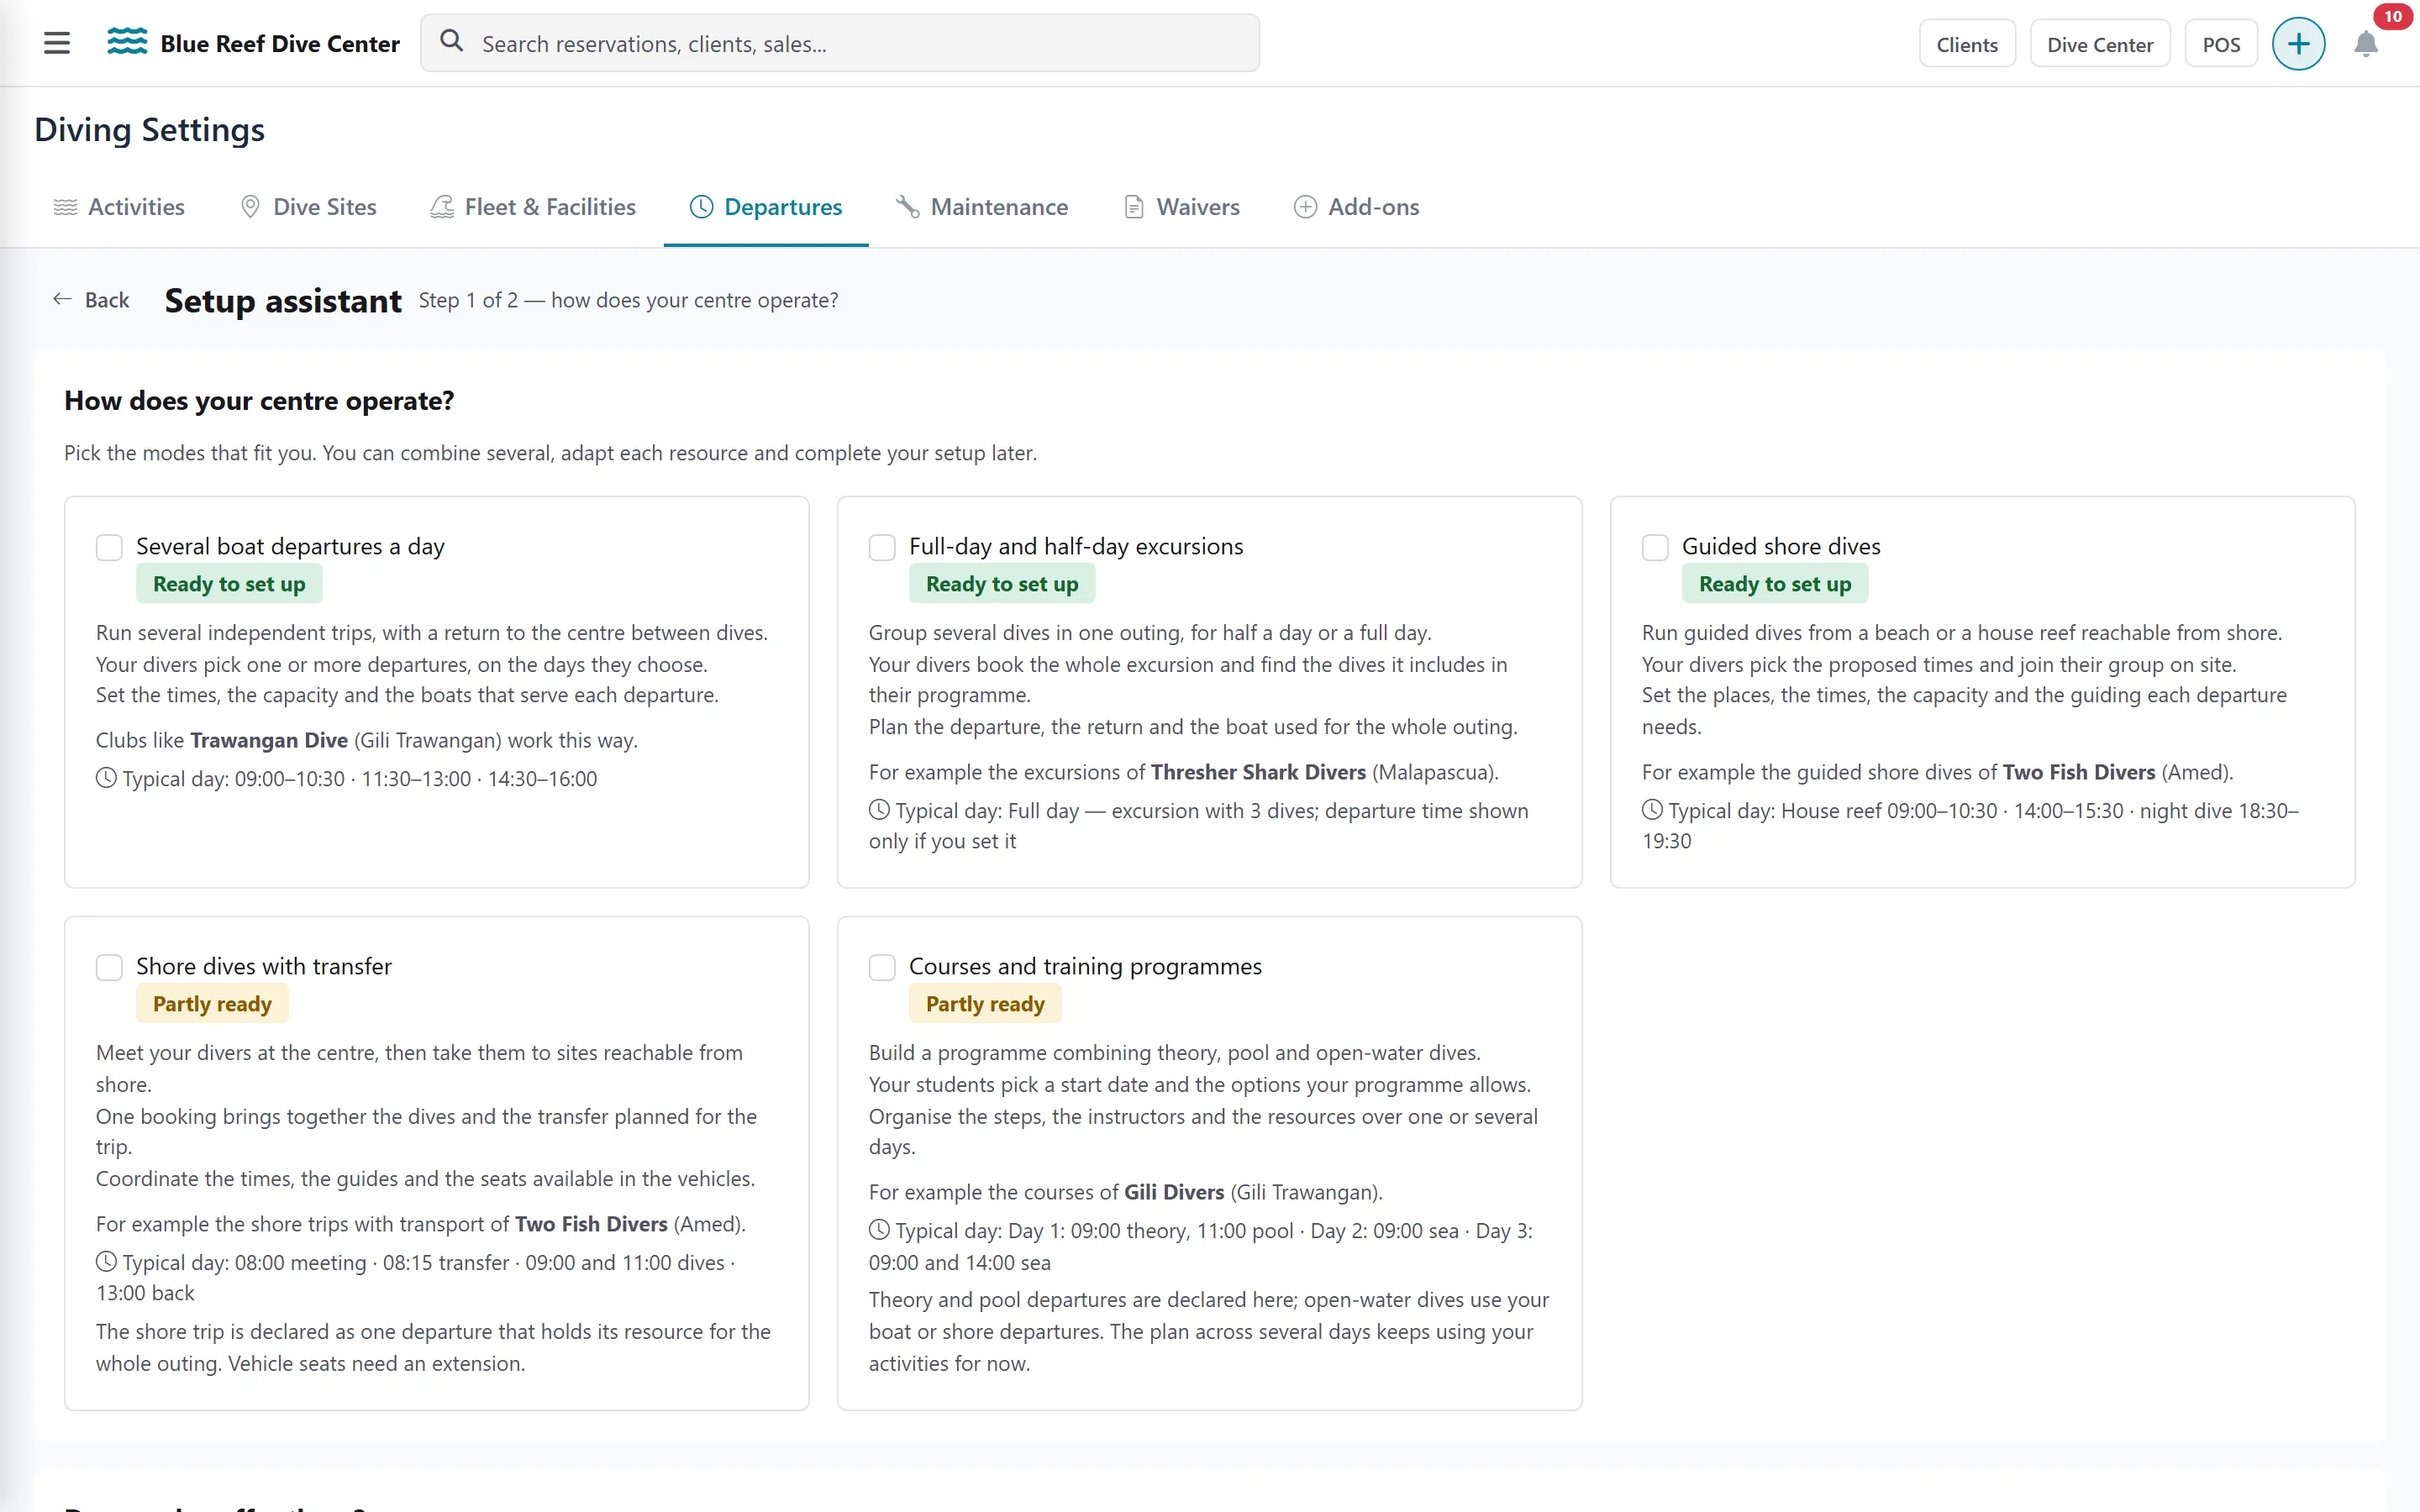Open the Waivers tab
The image size is (2420, 1512).
(1182, 207)
